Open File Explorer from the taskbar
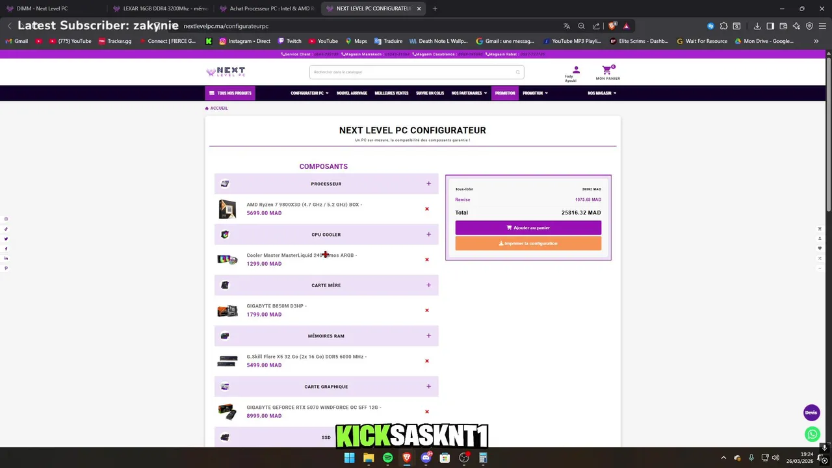 (369, 458)
